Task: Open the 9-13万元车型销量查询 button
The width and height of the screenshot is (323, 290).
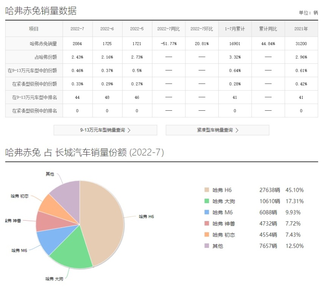Action: 105,130
